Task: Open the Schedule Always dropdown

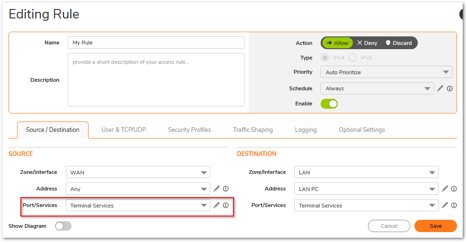Action: point(377,88)
